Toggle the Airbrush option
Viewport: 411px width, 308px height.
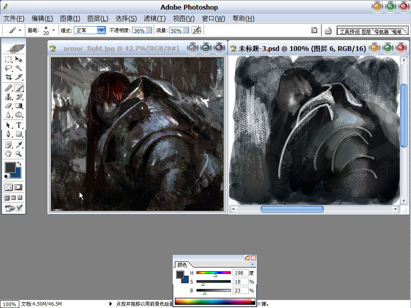(196, 30)
